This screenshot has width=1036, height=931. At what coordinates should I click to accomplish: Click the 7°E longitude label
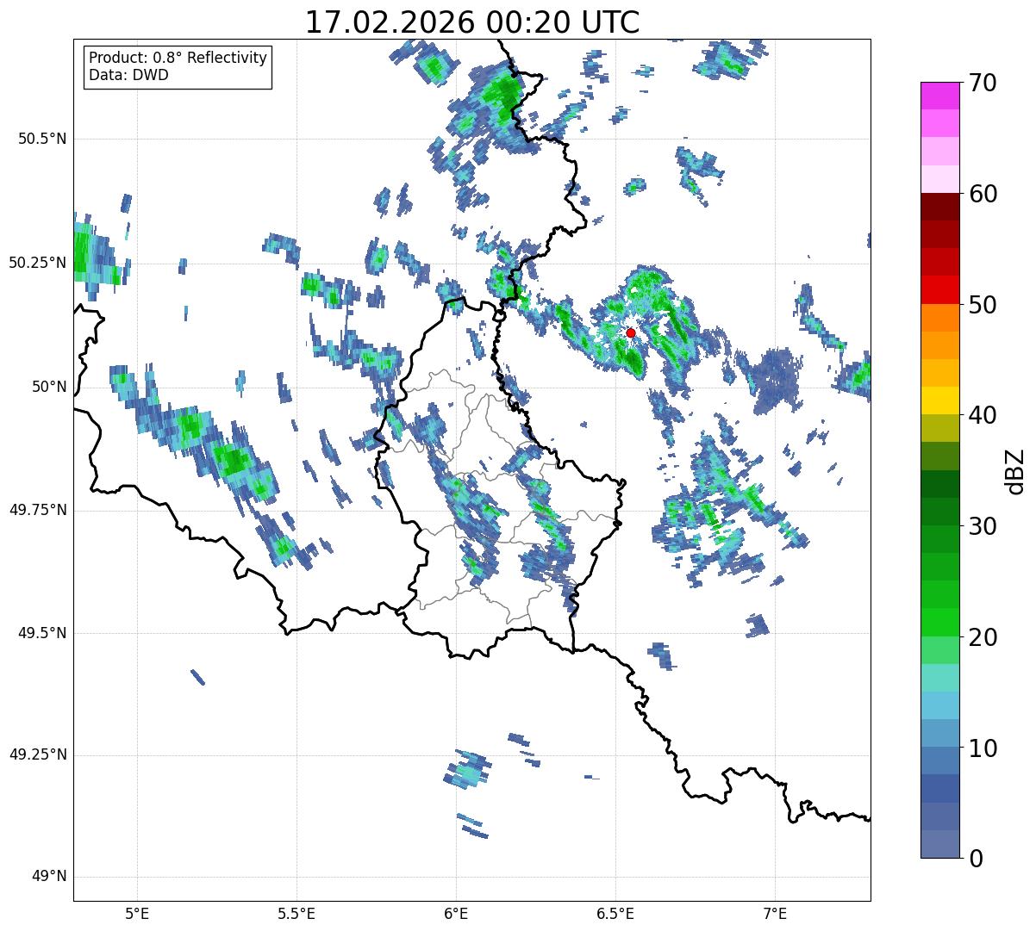(775, 913)
